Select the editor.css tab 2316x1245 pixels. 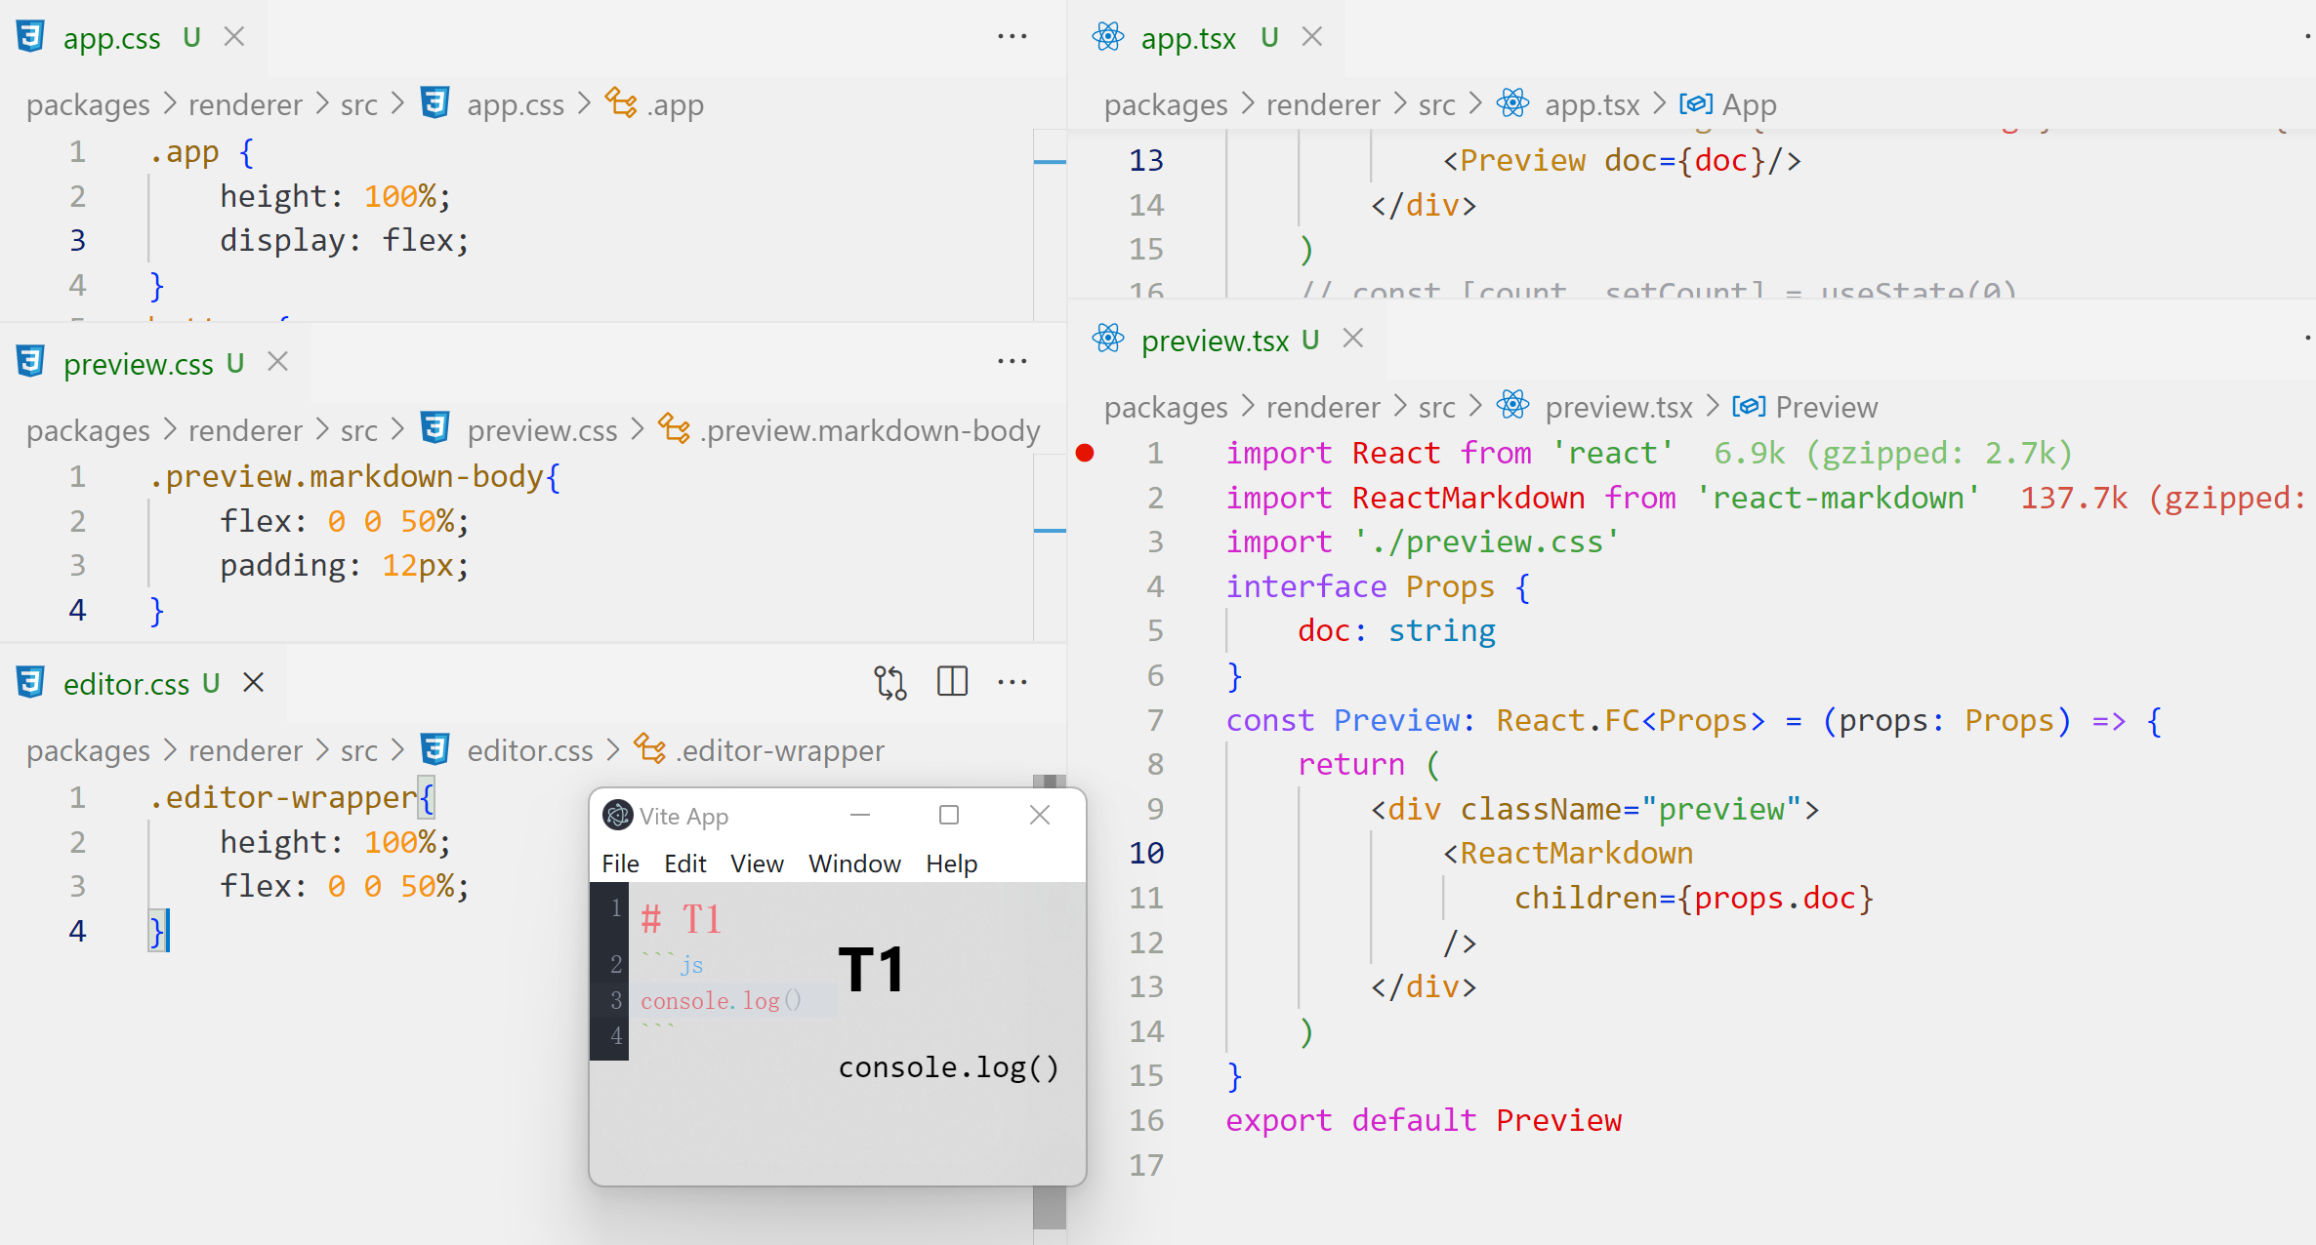pyautogui.click(x=144, y=683)
